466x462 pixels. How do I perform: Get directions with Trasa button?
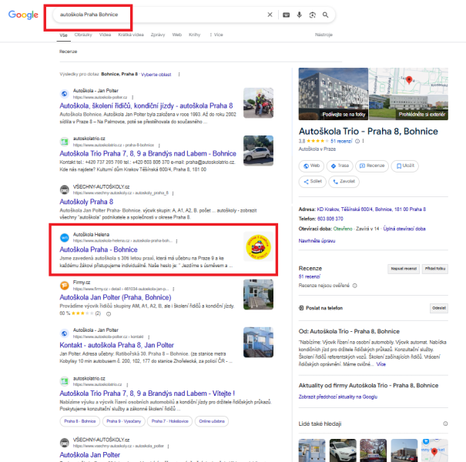click(x=340, y=166)
